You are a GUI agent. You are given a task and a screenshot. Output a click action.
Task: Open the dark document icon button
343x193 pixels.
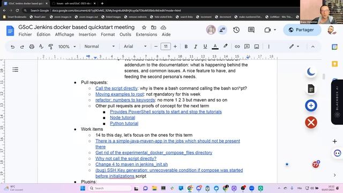click(x=311, y=88)
